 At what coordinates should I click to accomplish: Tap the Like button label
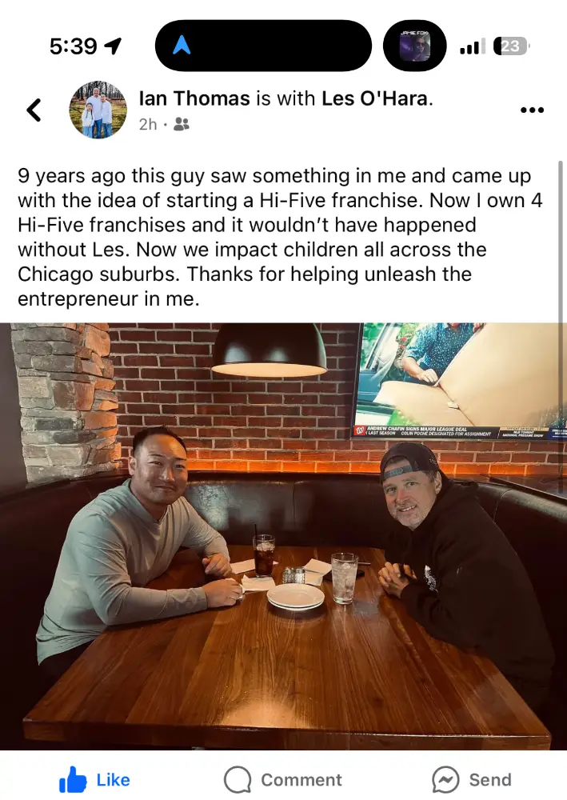(x=113, y=780)
